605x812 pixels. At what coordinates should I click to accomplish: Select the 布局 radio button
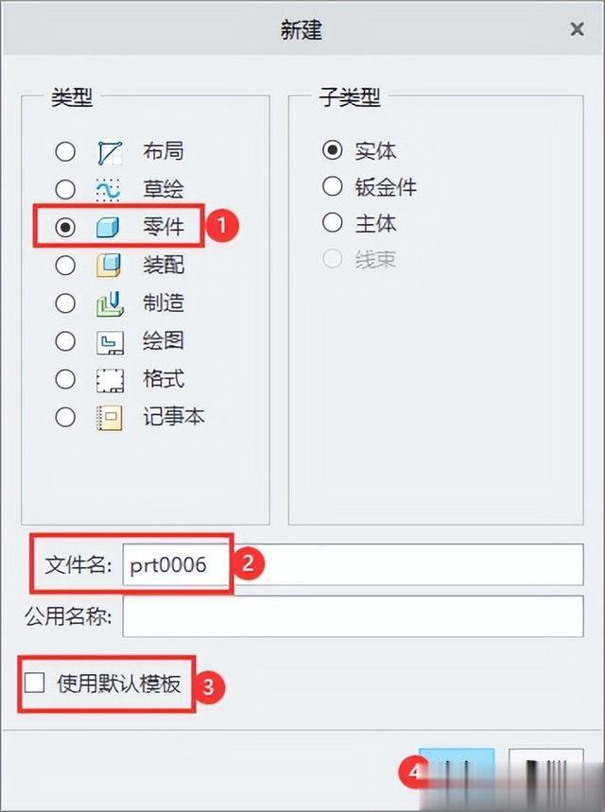[x=65, y=152]
